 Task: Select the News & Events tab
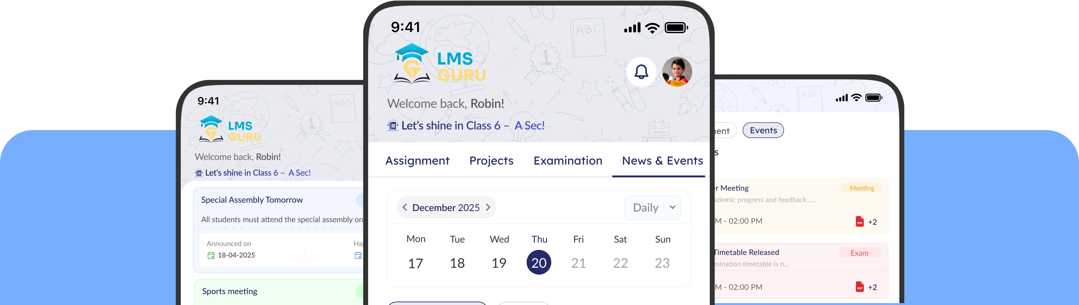pyautogui.click(x=662, y=160)
